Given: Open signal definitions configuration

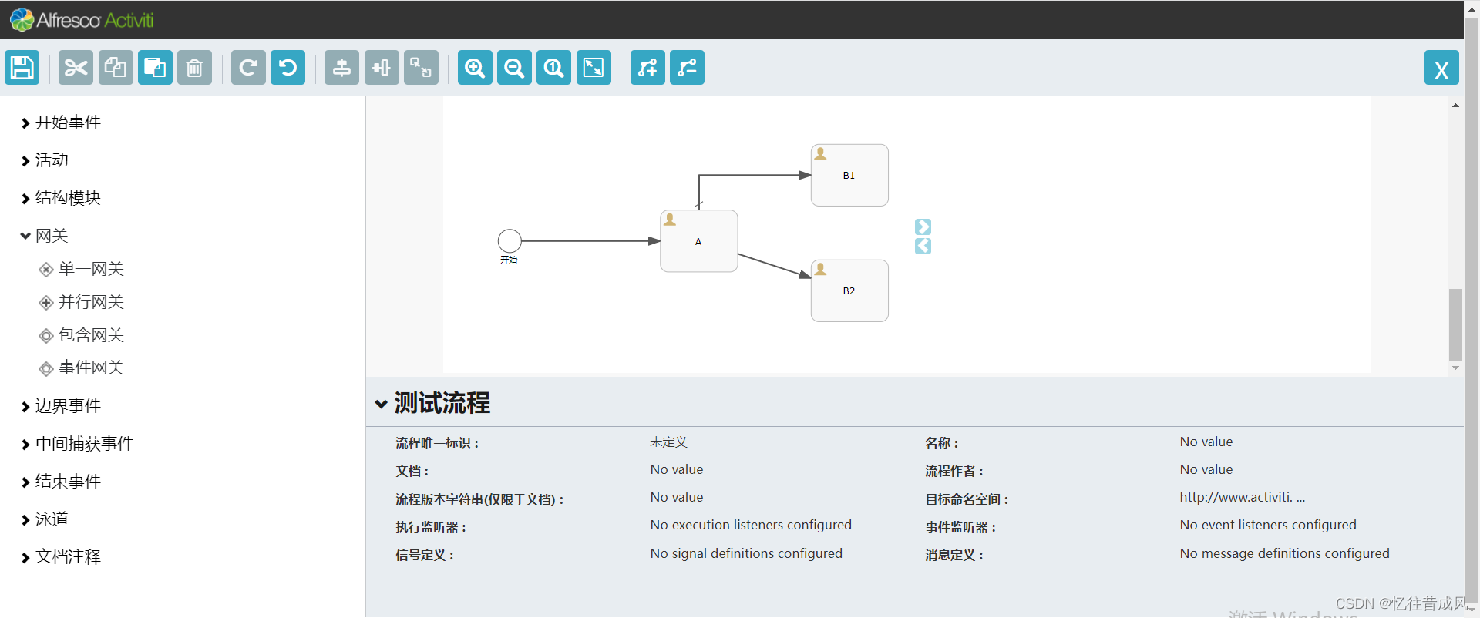Looking at the screenshot, I should (746, 554).
